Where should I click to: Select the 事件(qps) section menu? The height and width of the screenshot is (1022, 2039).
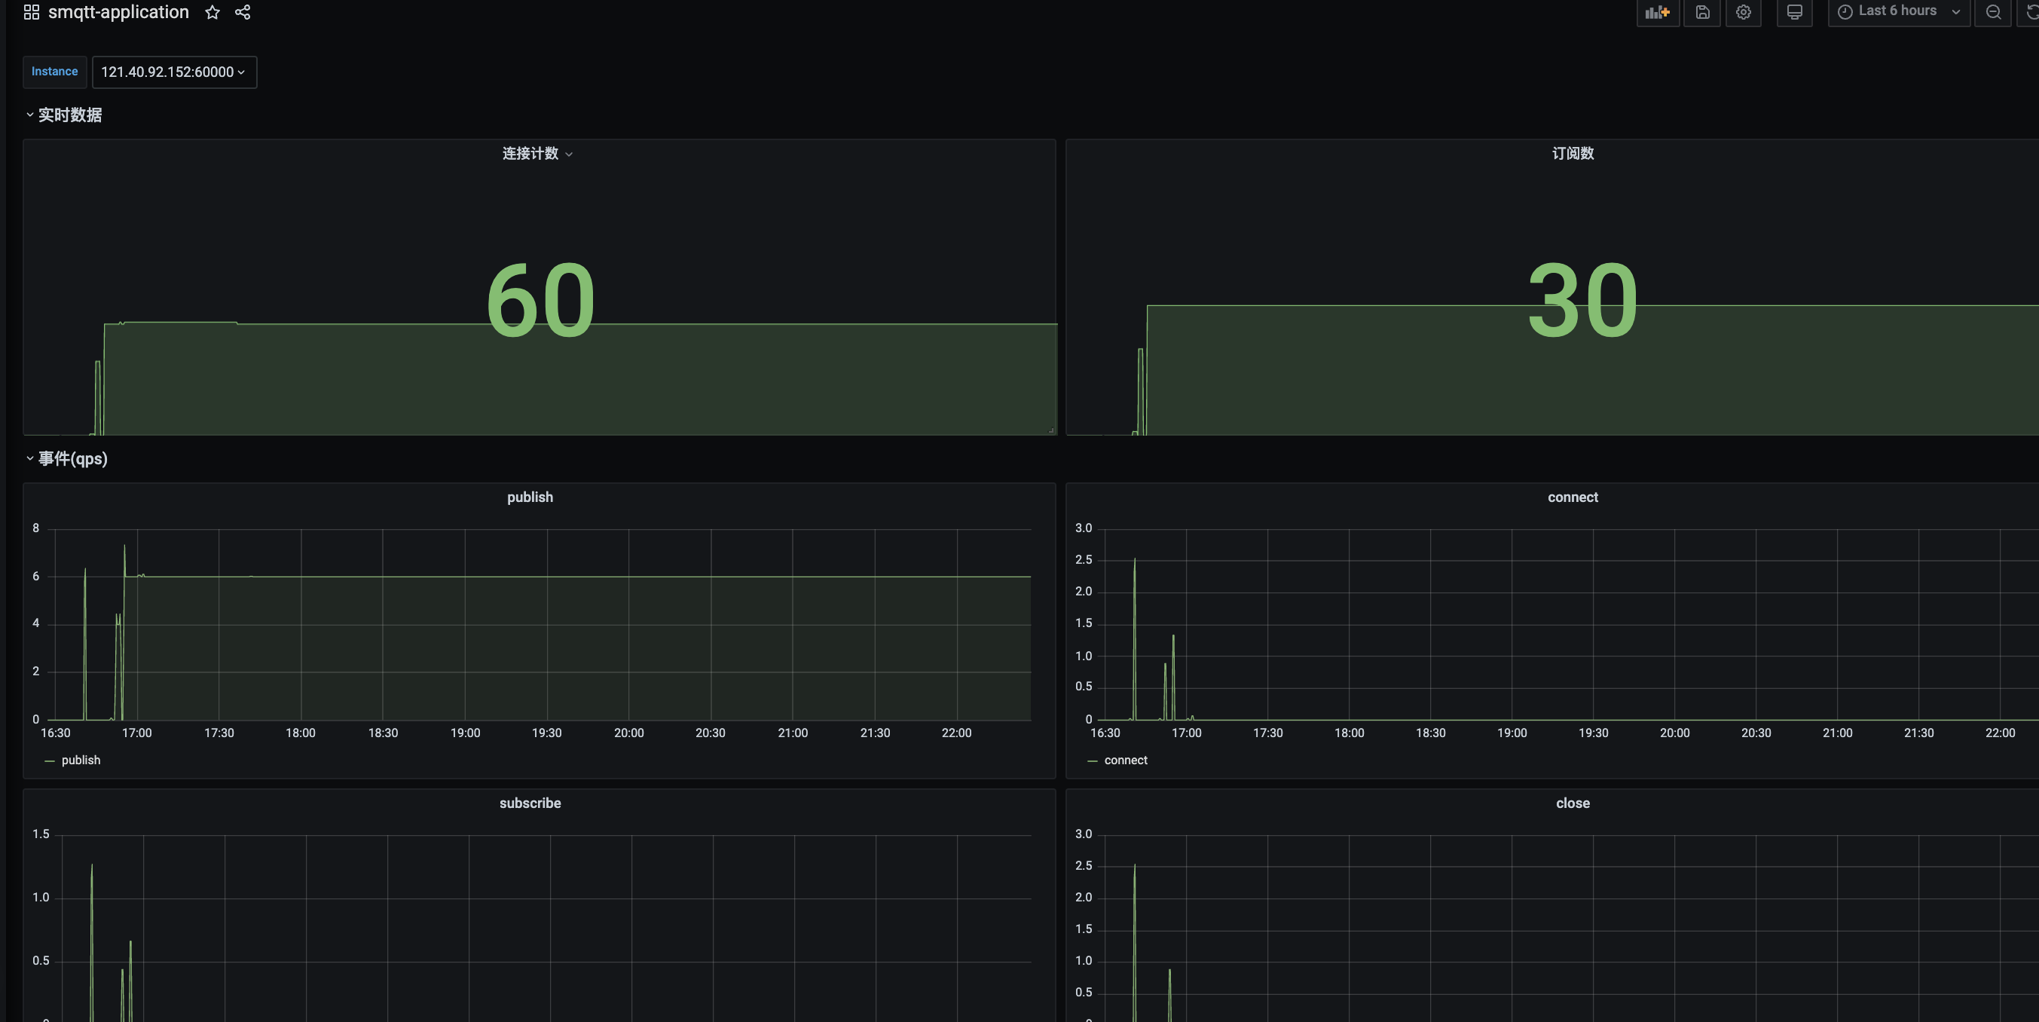pos(70,459)
